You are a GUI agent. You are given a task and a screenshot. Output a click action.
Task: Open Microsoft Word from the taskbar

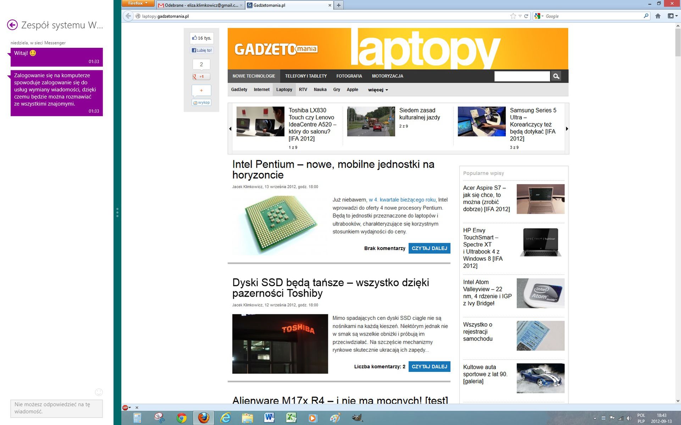click(269, 418)
